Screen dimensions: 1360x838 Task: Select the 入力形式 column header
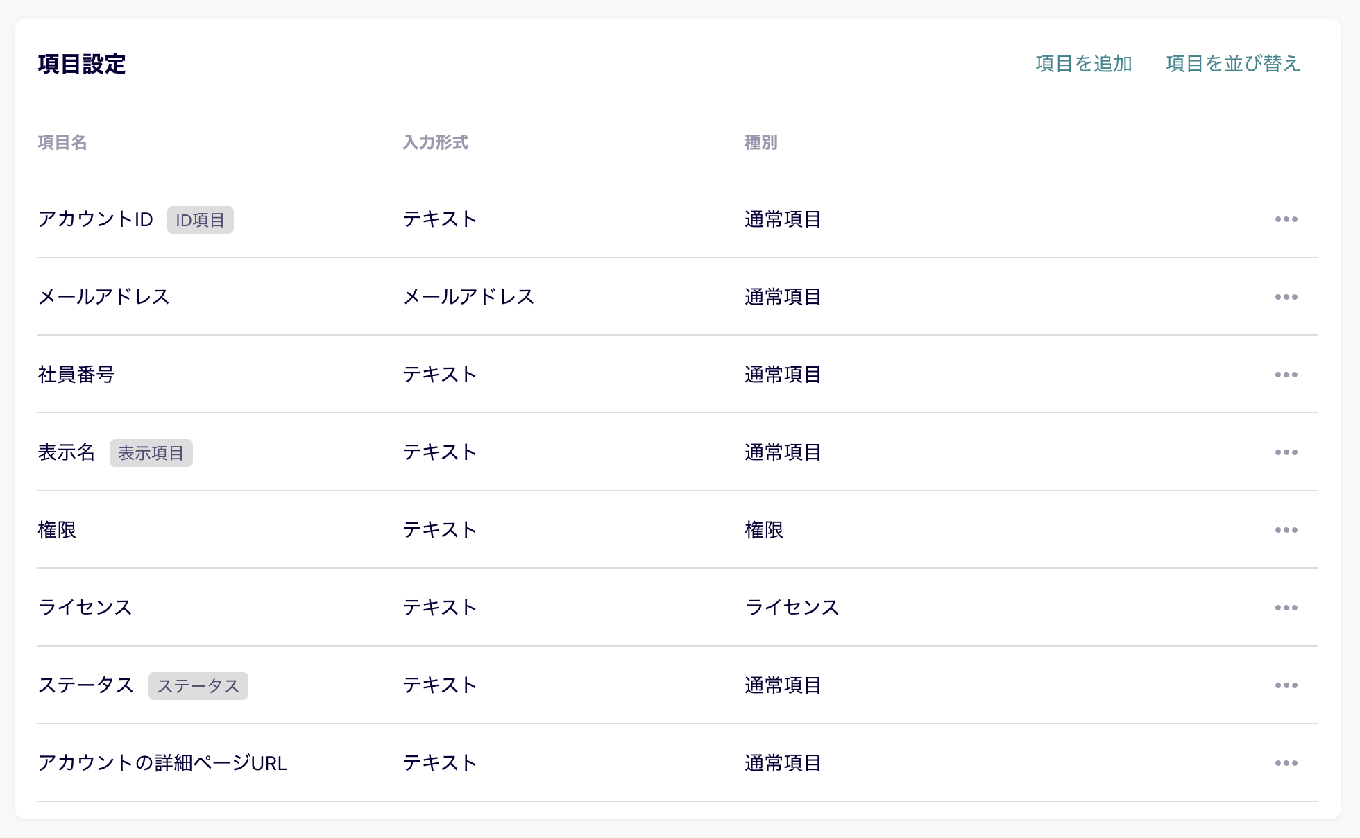point(435,142)
